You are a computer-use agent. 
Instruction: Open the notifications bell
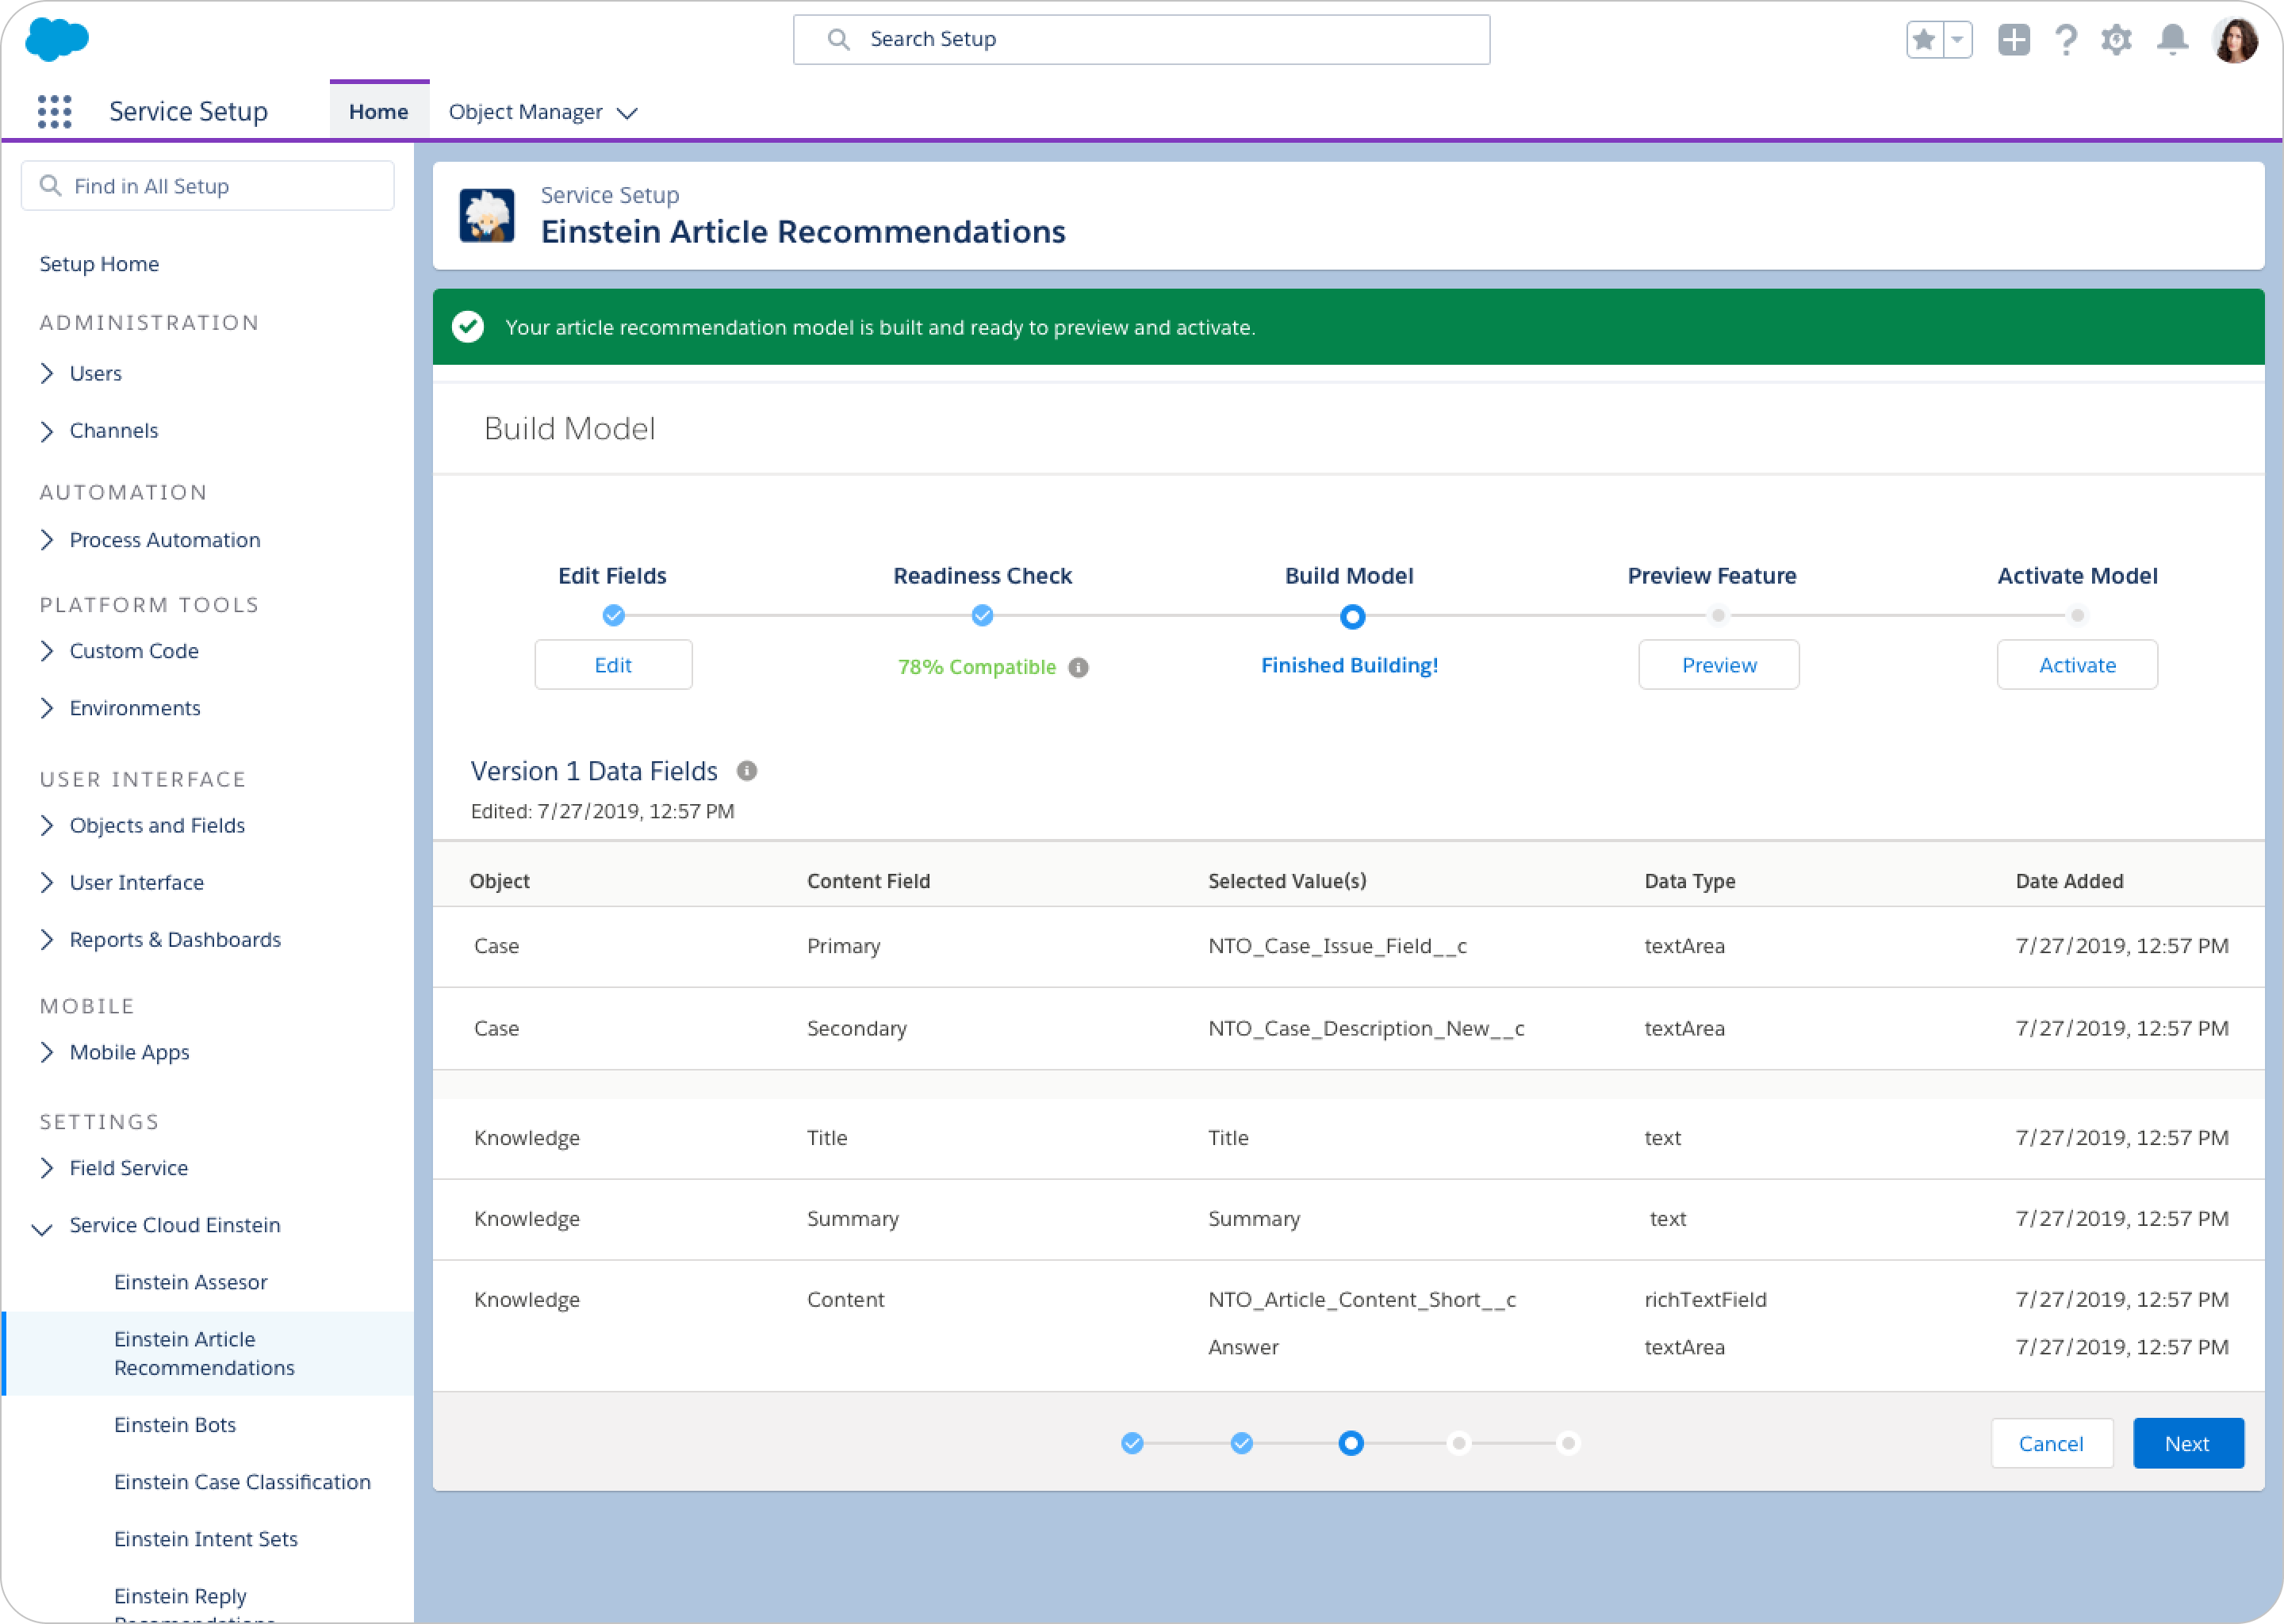pos(2172,40)
